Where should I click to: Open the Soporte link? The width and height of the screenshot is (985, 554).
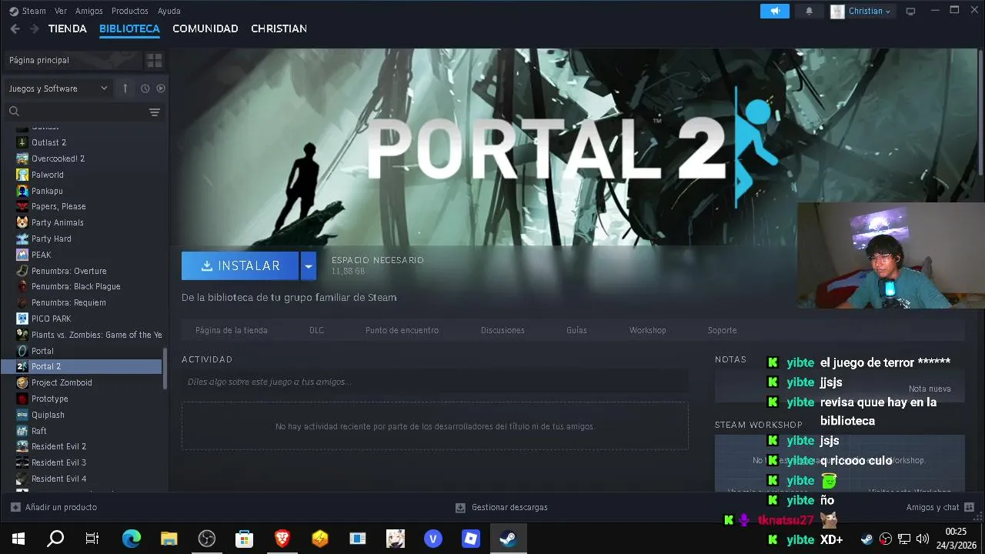(x=722, y=330)
